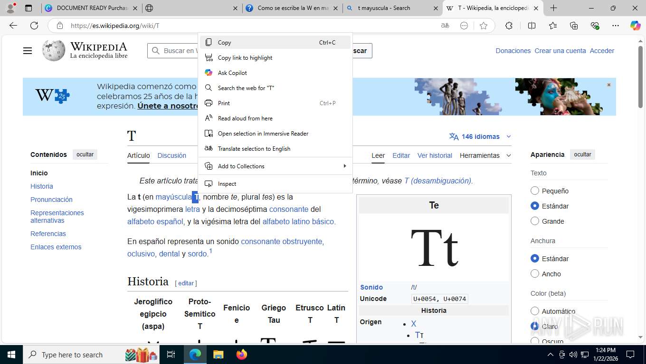Click Crear una cuenta link
The width and height of the screenshot is (646, 364).
tap(560, 51)
